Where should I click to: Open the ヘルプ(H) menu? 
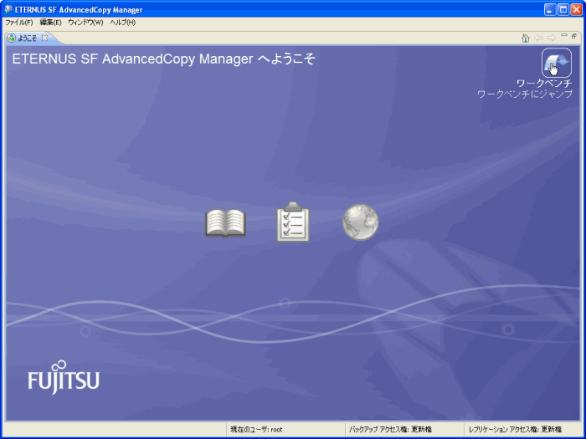[122, 23]
